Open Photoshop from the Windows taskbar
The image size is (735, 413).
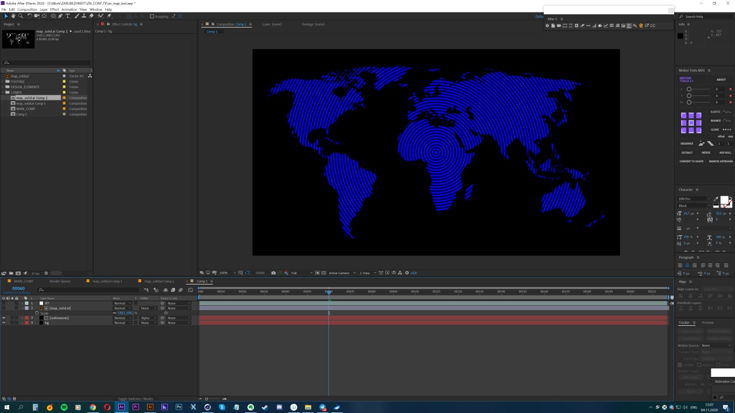(x=179, y=407)
